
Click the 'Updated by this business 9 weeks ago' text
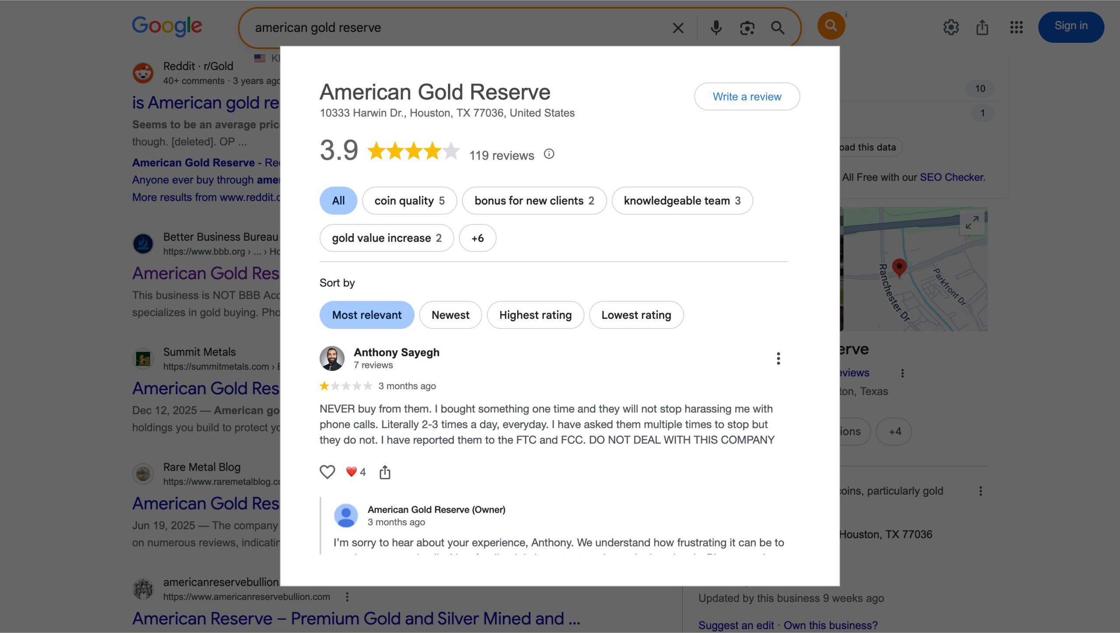(791, 598)
